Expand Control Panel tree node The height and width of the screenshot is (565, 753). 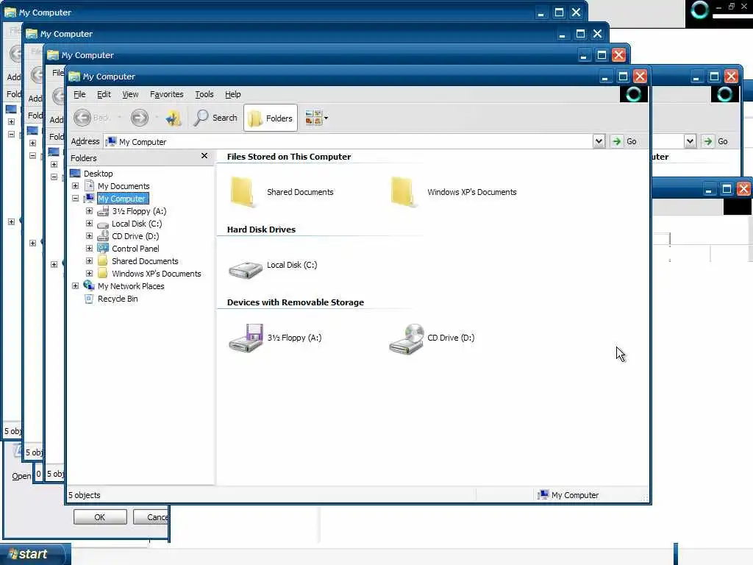(89, 249)
